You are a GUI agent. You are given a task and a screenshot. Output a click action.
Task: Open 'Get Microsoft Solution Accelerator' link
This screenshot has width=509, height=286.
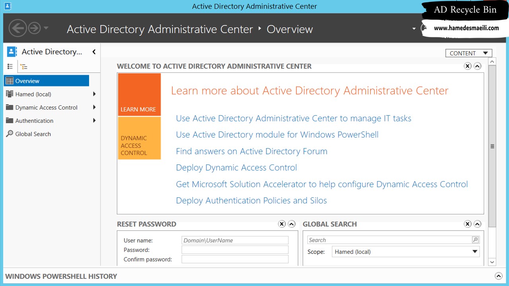322,184
